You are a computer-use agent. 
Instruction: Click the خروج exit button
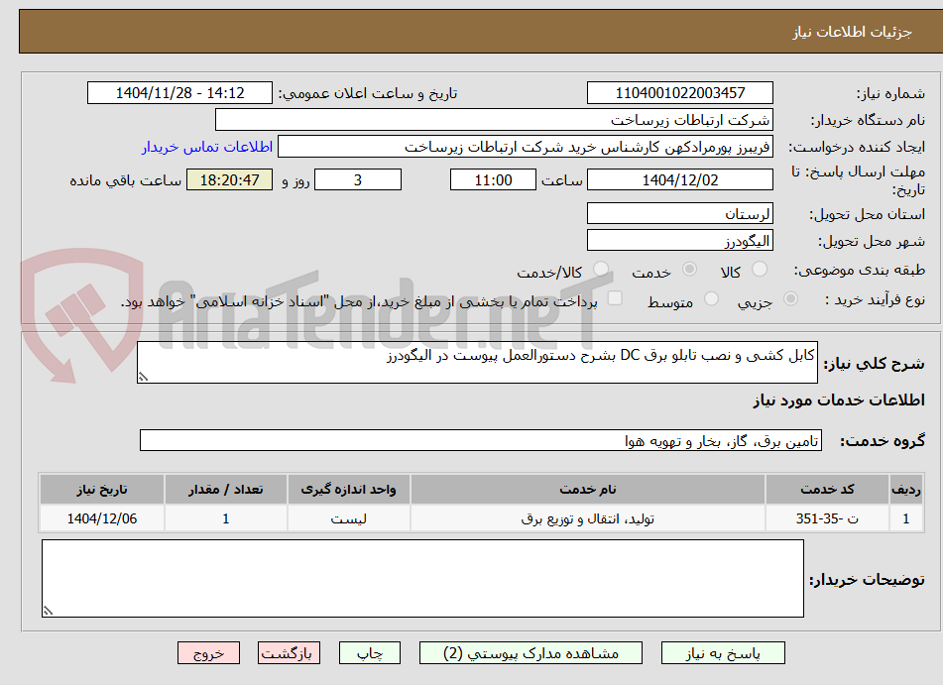[208, 653]
